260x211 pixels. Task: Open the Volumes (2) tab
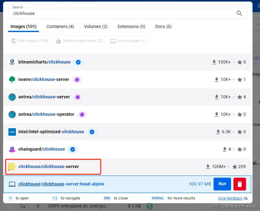96,26
